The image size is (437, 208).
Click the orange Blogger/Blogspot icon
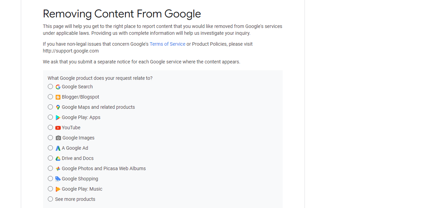click(x=58, y=97)
